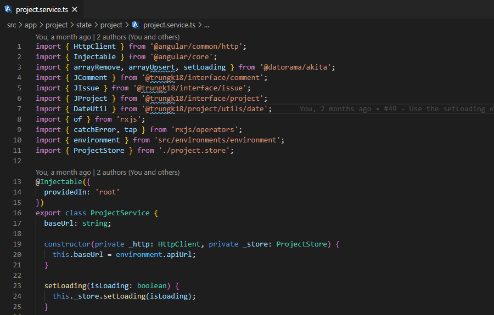The height and width of the screenshot is (315, 494).
Task: Click the 'src/environments/environment' import path
Action: click(x=217, y=140)
